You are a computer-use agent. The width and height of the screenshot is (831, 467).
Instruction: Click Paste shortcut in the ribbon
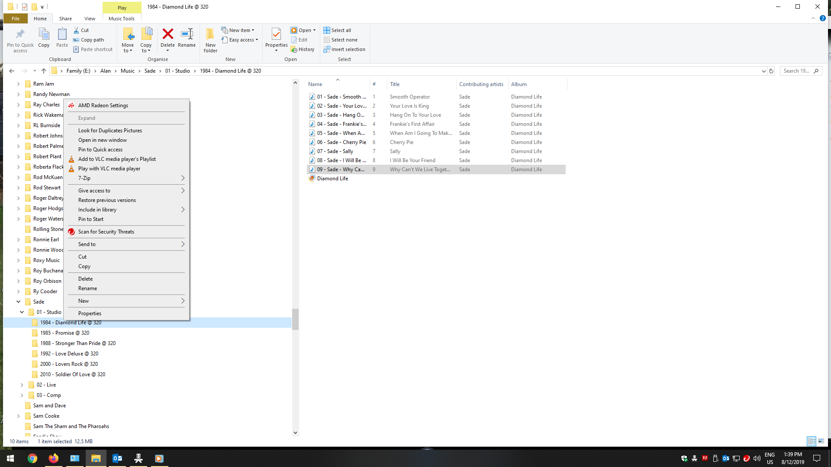click(x=93, y=49)
